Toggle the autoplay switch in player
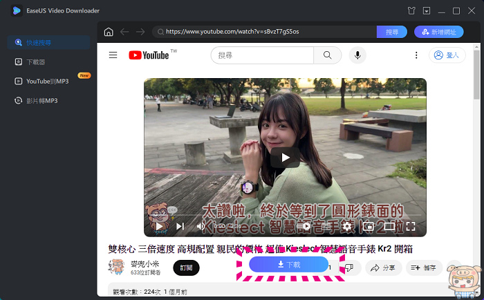This screenshot has width=484, height=300. (x=304, y=226)
